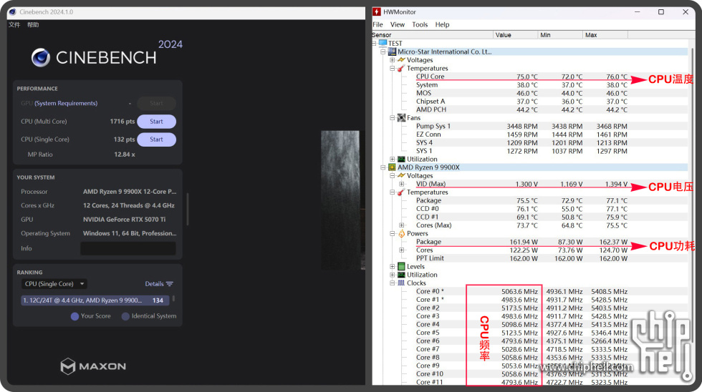
Task: Collapse the TEST root node
Action: click(374, 44)
